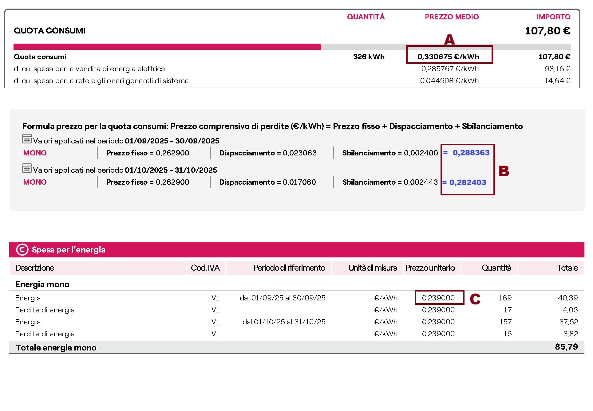Click the Spesa per l'energia banner title

point(69,250)
